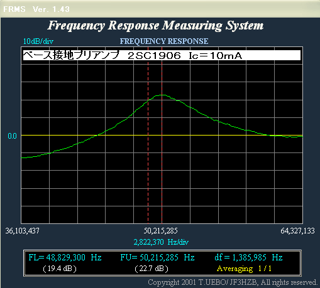Click the graph title text field
320x288 pixels.
coord(162,55)
